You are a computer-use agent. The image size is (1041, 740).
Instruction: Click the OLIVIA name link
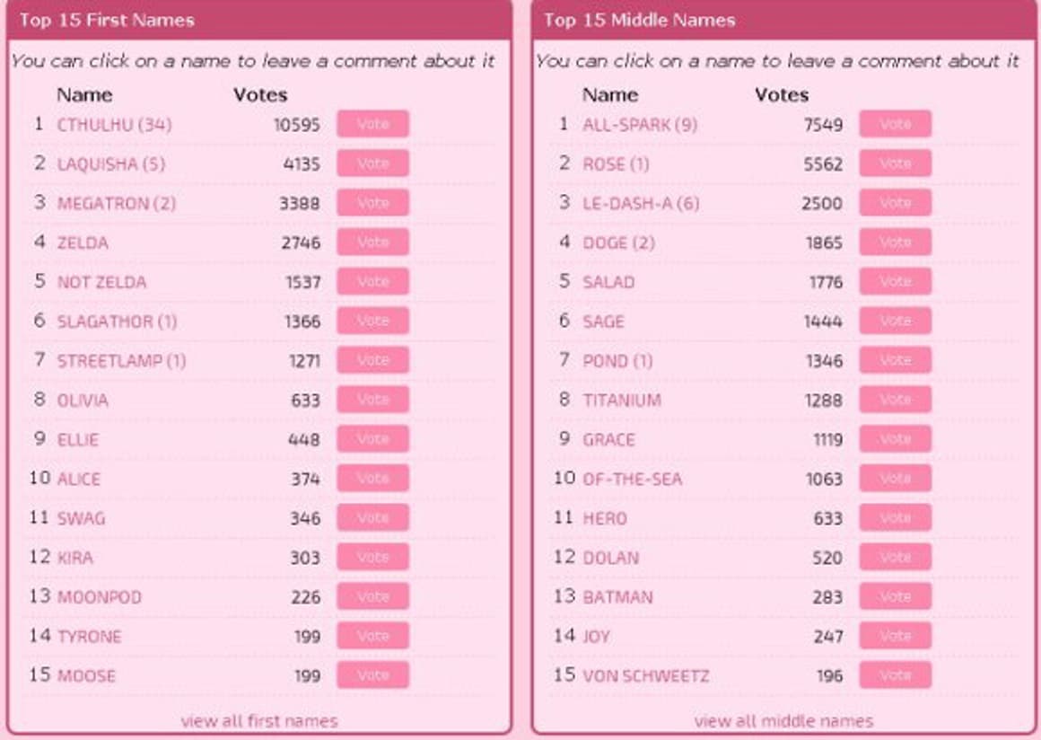coord(83,401)
